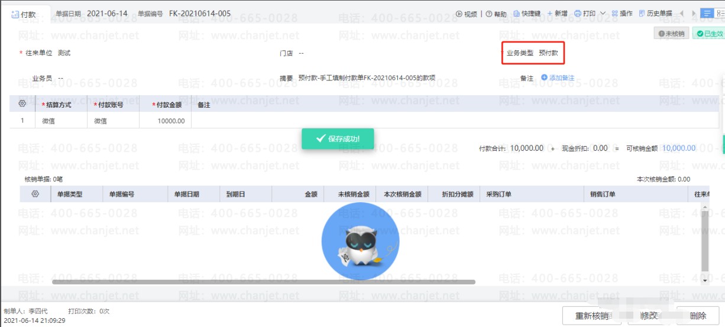Click the 结算方式 column header

point(61,105)
